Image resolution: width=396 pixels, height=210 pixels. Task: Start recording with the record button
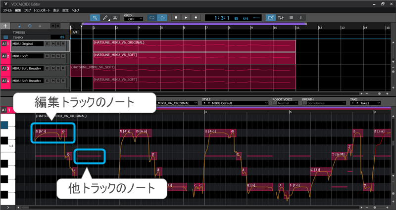196,18
